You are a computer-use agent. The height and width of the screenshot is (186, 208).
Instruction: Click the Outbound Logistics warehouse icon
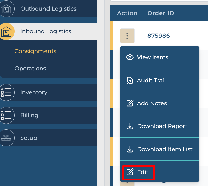pos(6,9)
